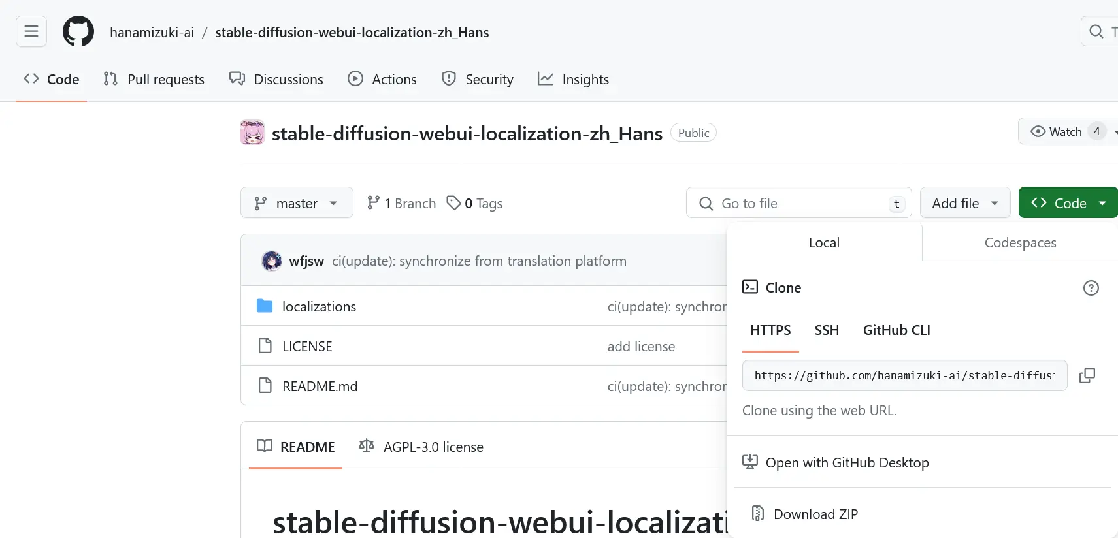The width and height of the screenshot is (1118, 538).
Task: Click the 'Clone using the web URL.' text
Action: click(x=819, y=411)
